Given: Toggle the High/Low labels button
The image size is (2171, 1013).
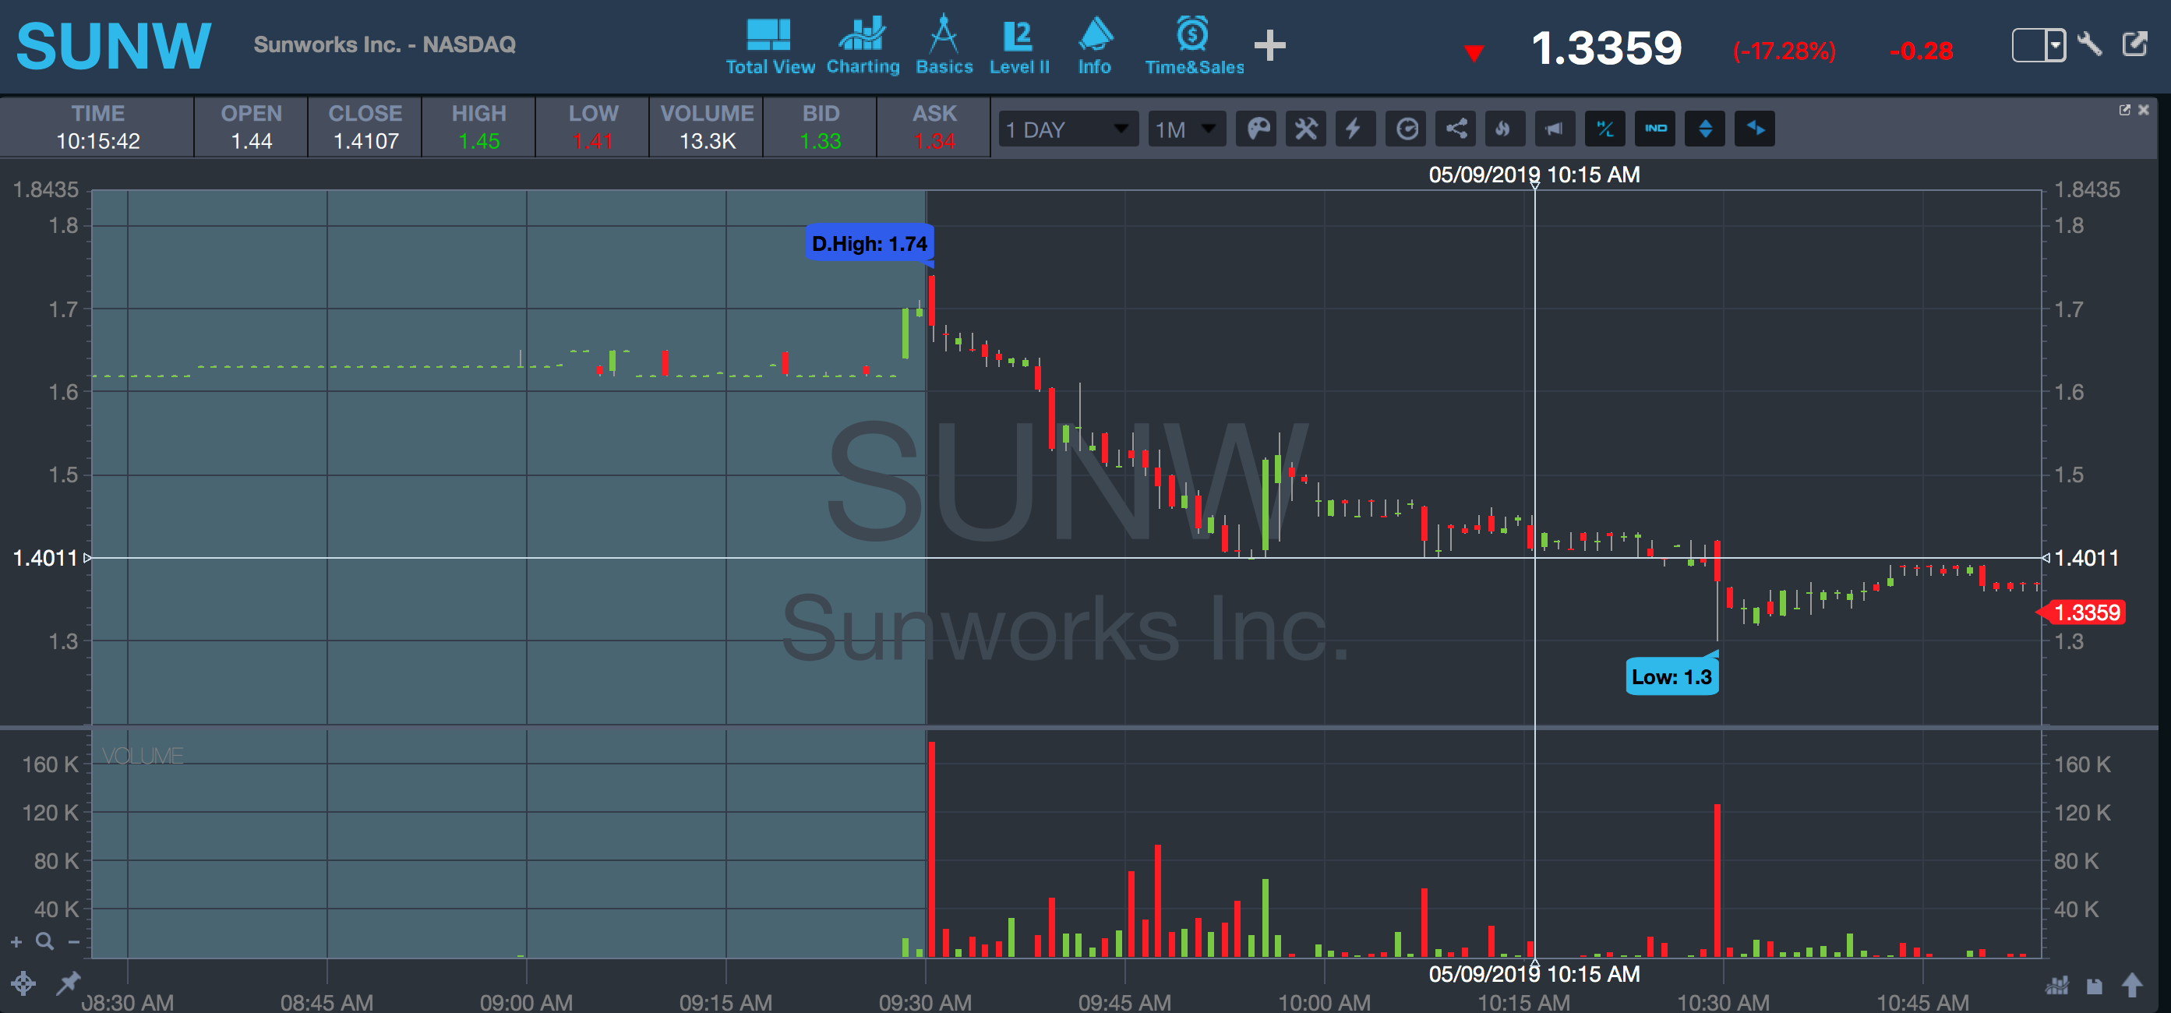Looking at the screenshot, I should click(1604, 129).
